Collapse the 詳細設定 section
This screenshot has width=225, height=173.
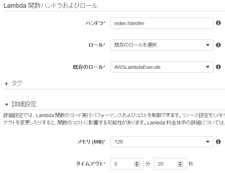(7, 104)
